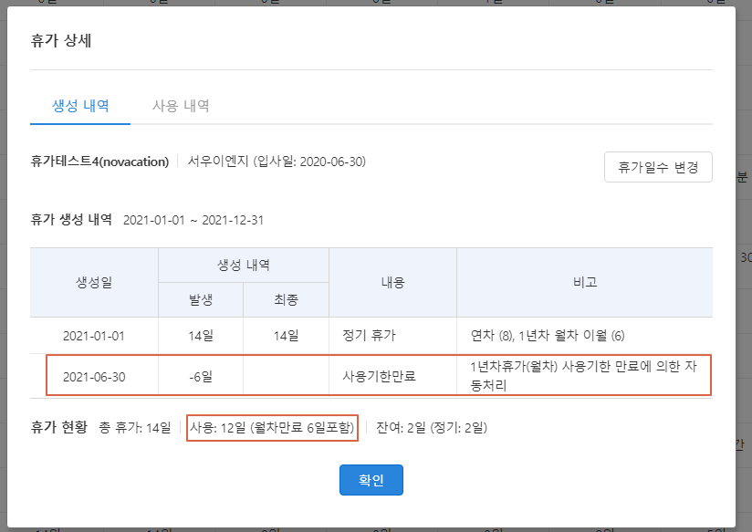Select the 2021-01-01 date cell
The width and height of the screenshot is (752, 532).
[x=94, y=335]
